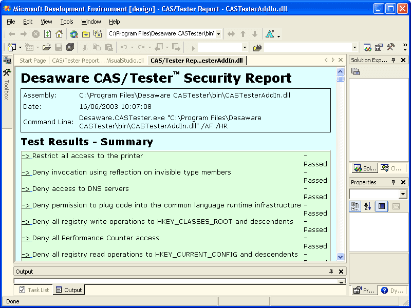Viewport: 411px width, 308px height.
Task: Open the Toolbox hammer toolbar icon
Action: click(391, 47)
